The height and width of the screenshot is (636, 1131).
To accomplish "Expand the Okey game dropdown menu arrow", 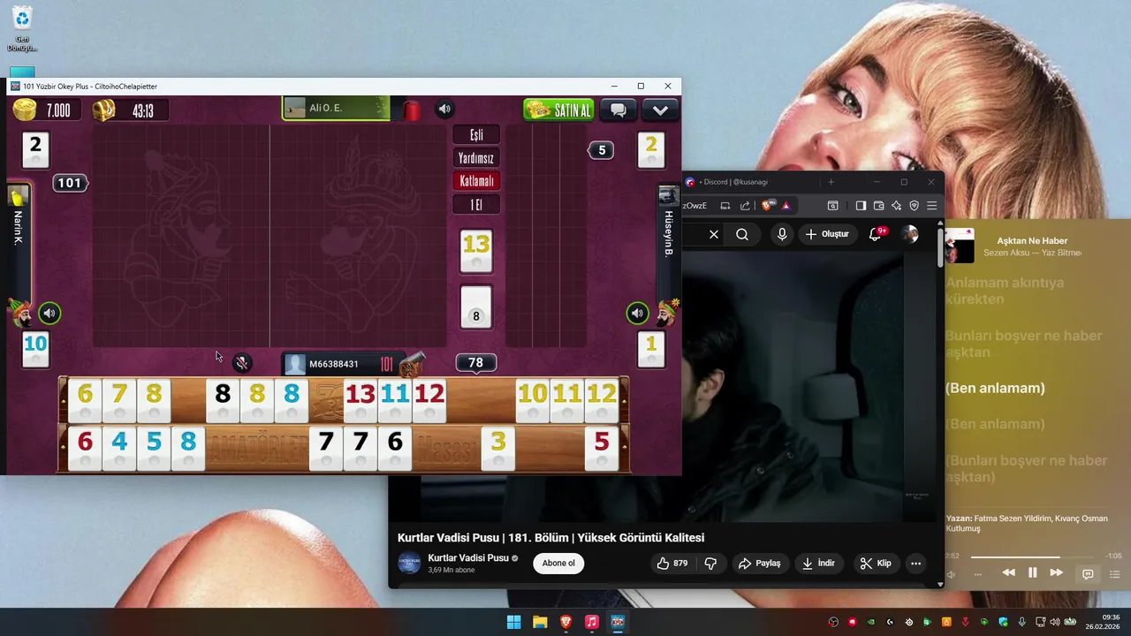I will (660, 110).
